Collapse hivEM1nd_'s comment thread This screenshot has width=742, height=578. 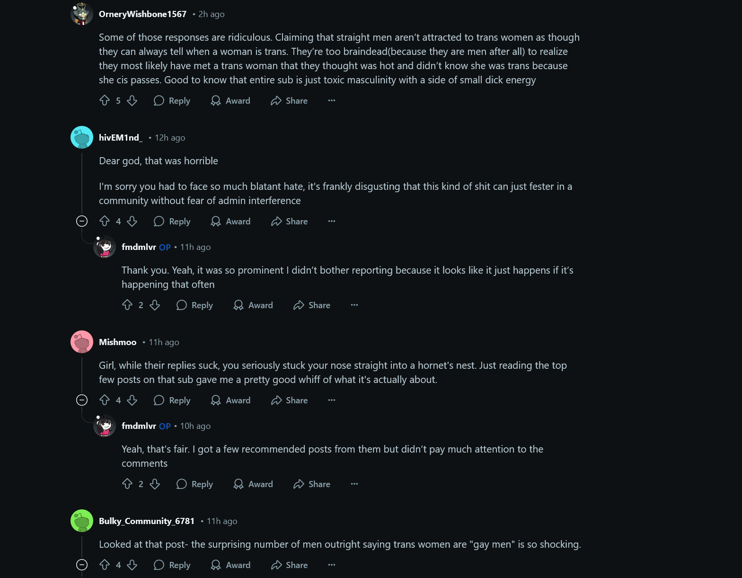coord(82,221)
